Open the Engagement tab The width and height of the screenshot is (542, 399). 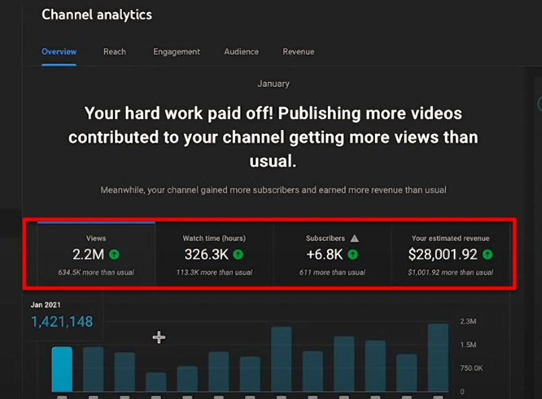click(x=176, y=52)
